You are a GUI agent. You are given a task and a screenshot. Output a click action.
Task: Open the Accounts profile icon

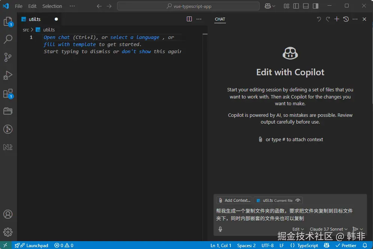(x=8, y=214)
